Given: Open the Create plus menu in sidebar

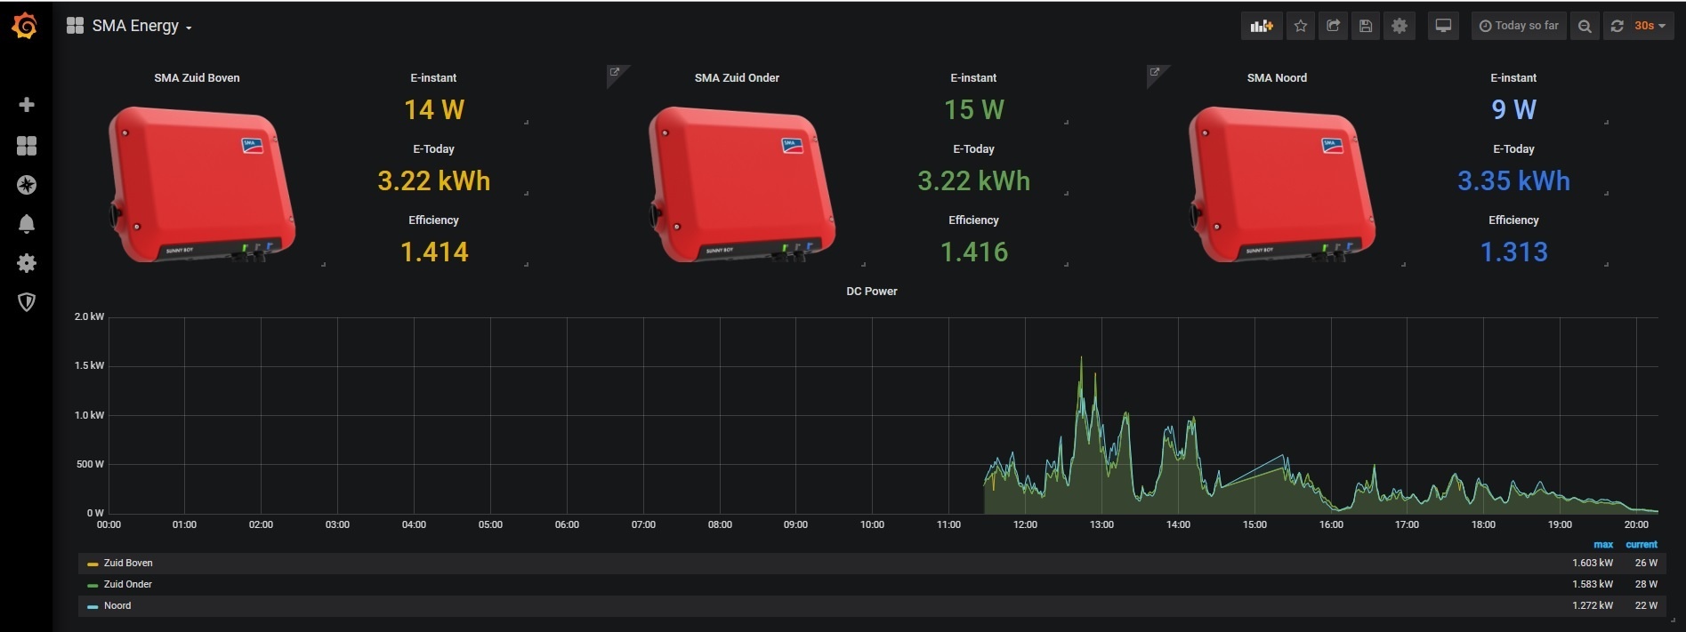Looking at the screenshot, I should [x=27, y=105].
